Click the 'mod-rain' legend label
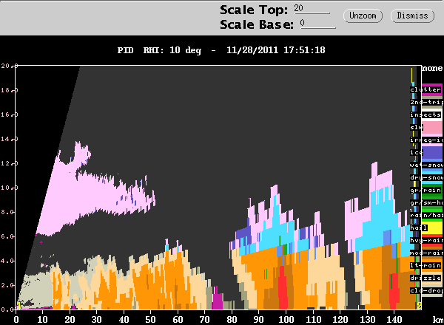The height and width of the screenshot is (325, 444). pos(426,253)
